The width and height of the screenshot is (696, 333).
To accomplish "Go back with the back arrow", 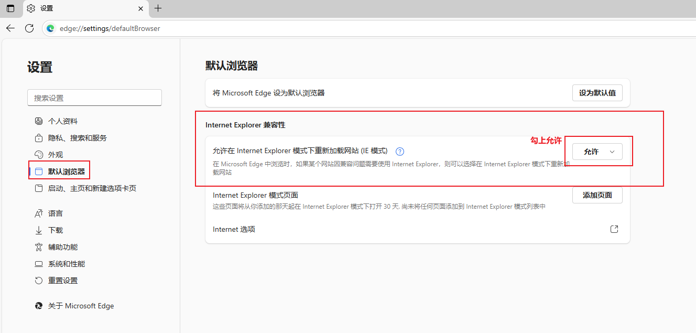I will pos(10,28).
